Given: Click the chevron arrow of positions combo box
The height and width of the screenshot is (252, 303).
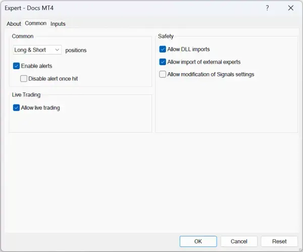Looking at the screenshot, I should tap(56, 50).
